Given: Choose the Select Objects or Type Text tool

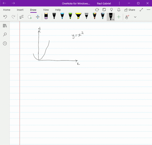Looking at the screenshot, I should pyautogui.click(x=22, y=17).
